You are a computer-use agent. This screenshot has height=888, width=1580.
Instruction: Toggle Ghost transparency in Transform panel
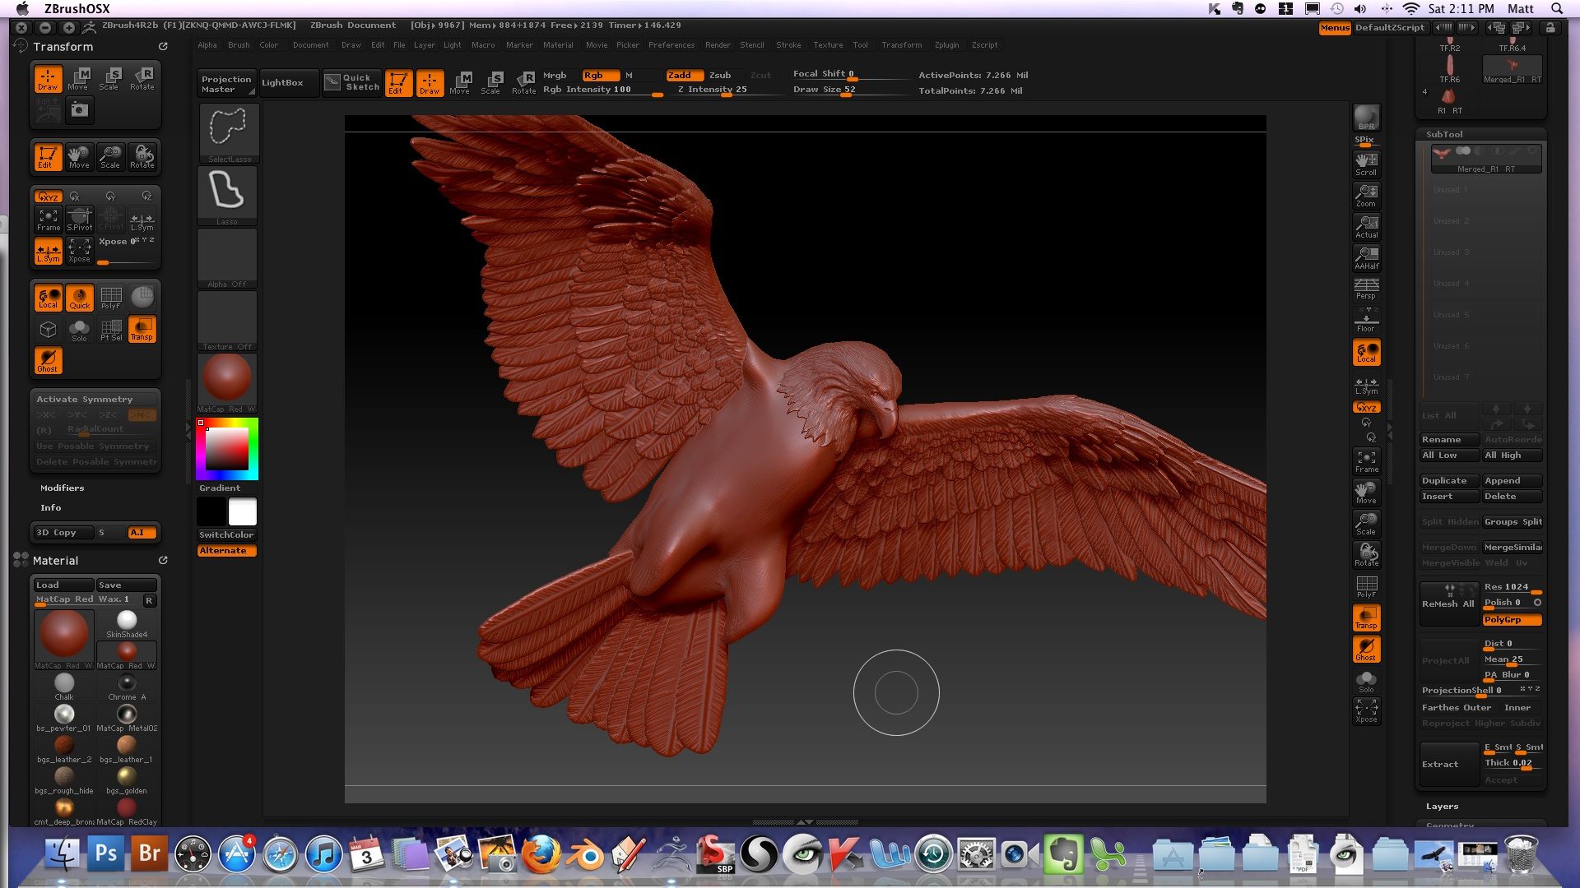[48, 360]
